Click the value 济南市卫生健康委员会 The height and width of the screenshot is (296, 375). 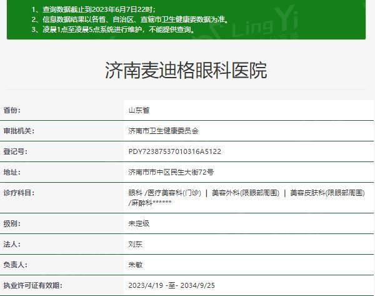[164, 131]
